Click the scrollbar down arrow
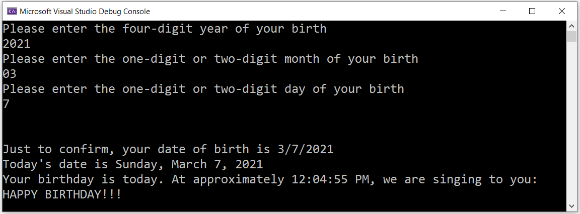This screenshot has width=580, height=214. tap(571, 205)
